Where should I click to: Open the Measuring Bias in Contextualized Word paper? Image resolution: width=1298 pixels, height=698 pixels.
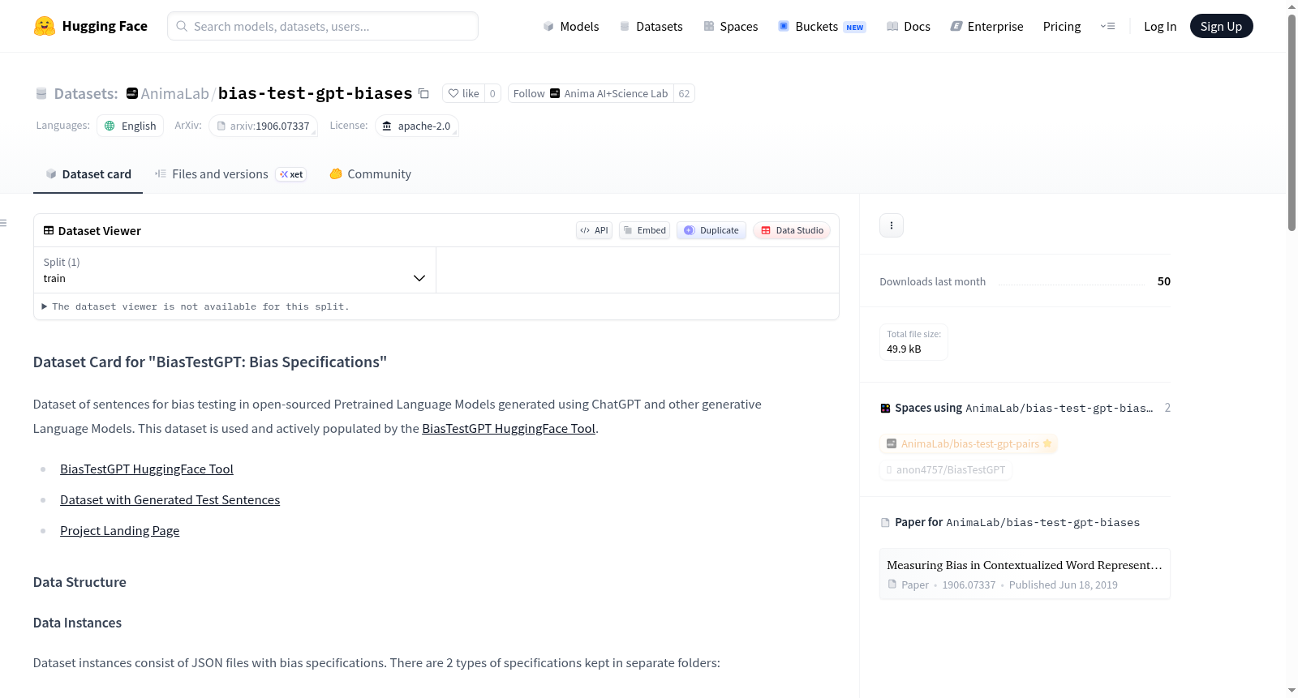coord(1025,574)
